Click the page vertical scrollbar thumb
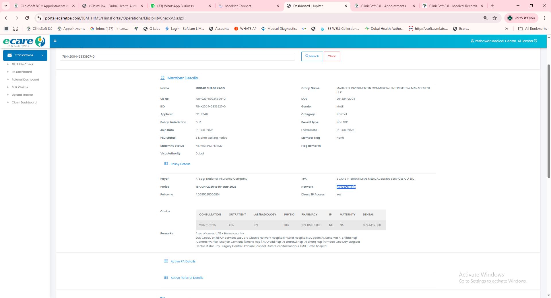Screen dimensions: 551x298 [x=549, y=121]
